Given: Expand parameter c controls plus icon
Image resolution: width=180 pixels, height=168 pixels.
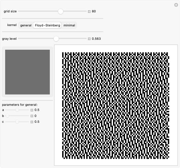Looking at the screenshot, I should pos(32,122).
